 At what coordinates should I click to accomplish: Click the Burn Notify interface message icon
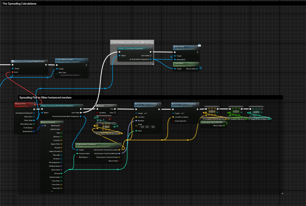tap(199, 45)
